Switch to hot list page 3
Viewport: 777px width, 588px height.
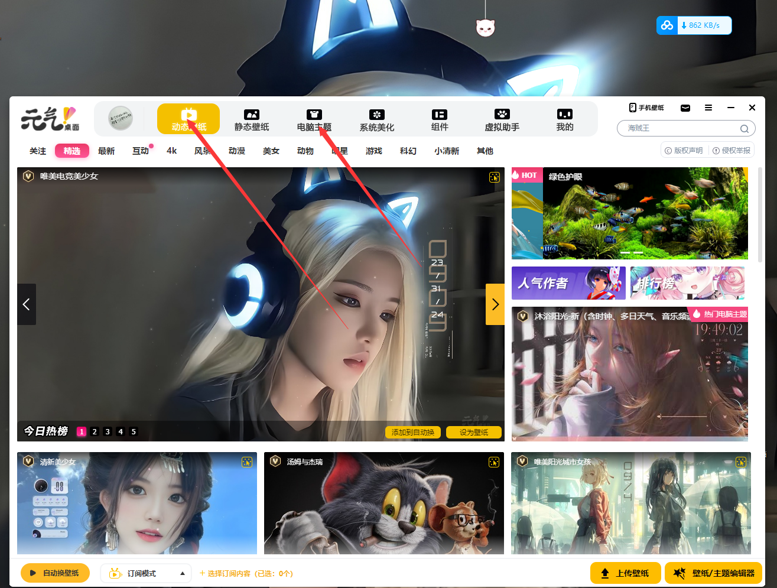pyautogui.click(x=108, y=432)
